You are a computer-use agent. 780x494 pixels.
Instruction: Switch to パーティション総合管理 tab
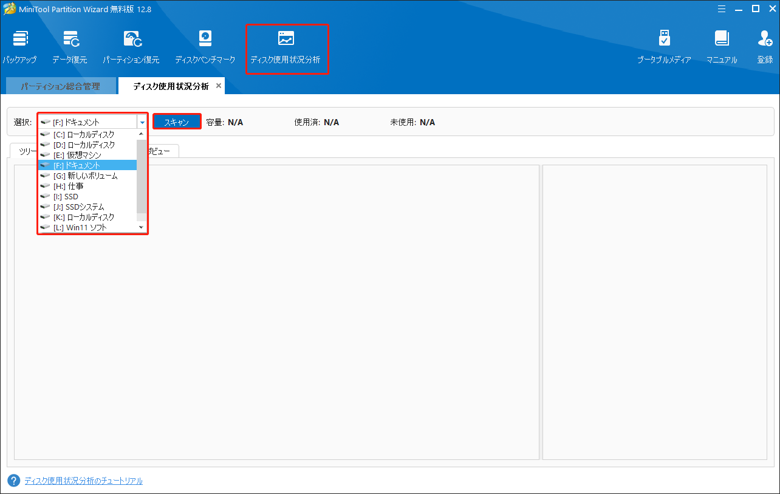point(60,86)
